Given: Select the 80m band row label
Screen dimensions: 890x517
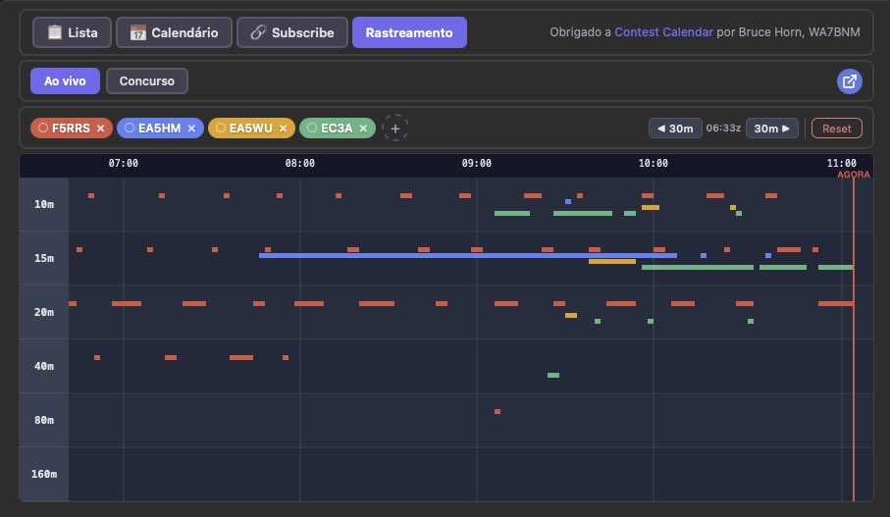Looking at the screenshot, I should point(44,420).
